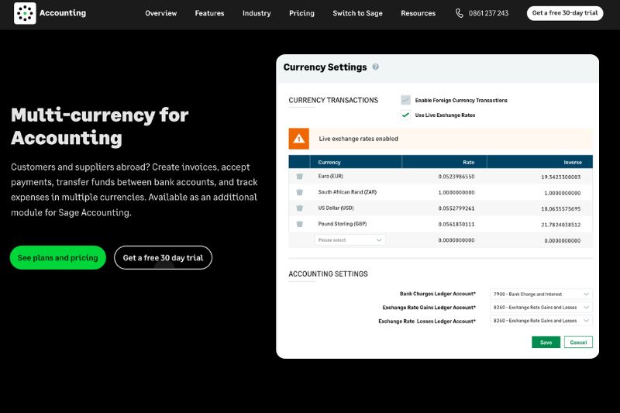
Task: Open the Features nav item
Action: point(209,13)
